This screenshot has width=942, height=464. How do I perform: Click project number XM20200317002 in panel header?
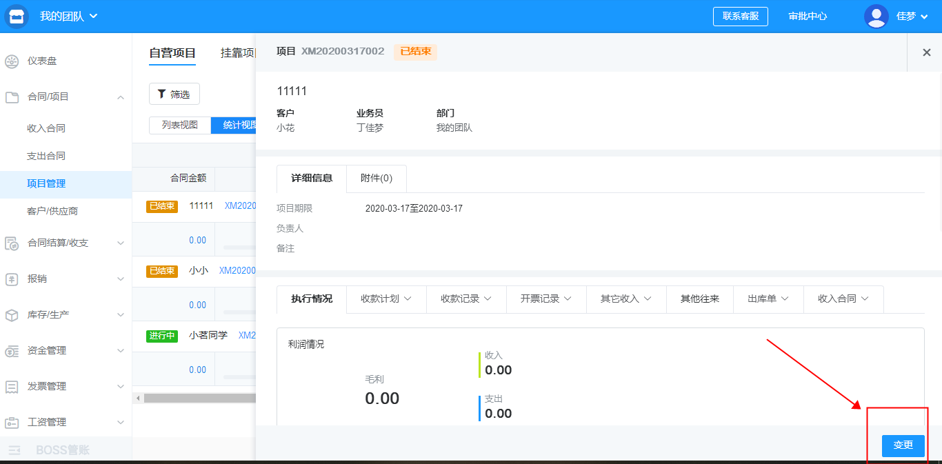click(x=343, y=51)
